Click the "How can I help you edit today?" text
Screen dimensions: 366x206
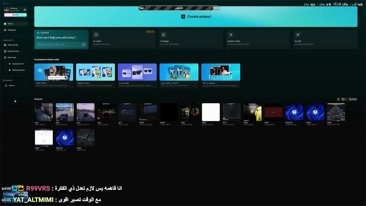click(56, 37)
